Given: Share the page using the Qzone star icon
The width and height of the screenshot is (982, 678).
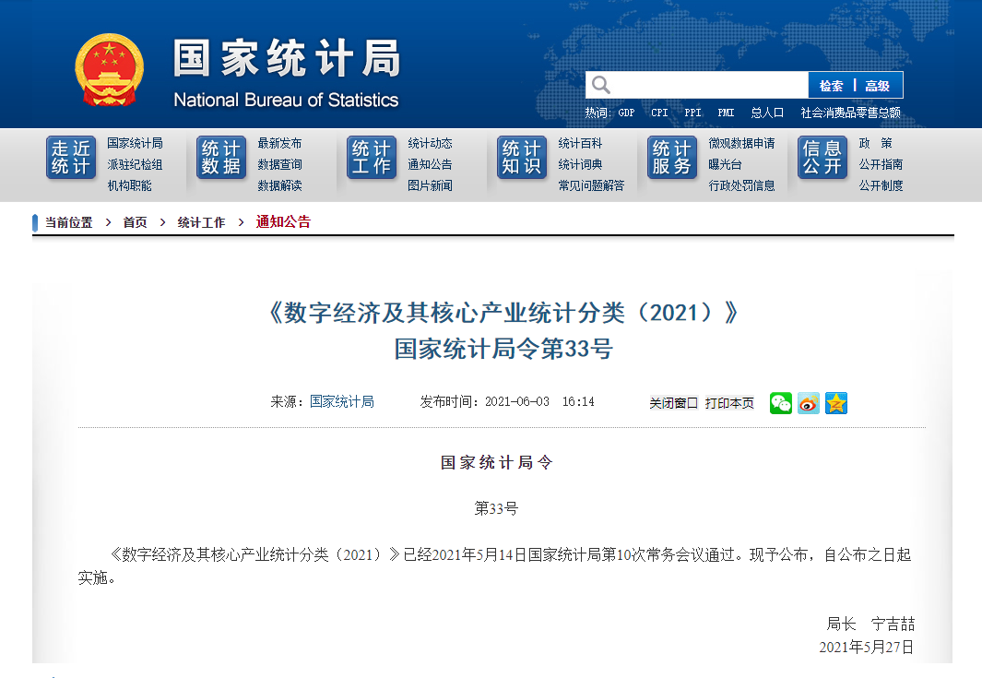Looking at the screenshot, I should click(835, 403).
